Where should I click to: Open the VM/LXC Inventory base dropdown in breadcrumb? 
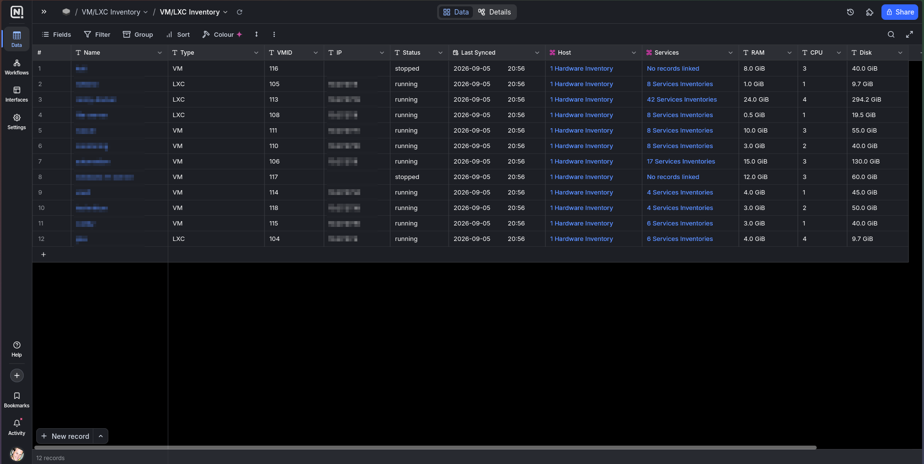click(x=115, y=12)
